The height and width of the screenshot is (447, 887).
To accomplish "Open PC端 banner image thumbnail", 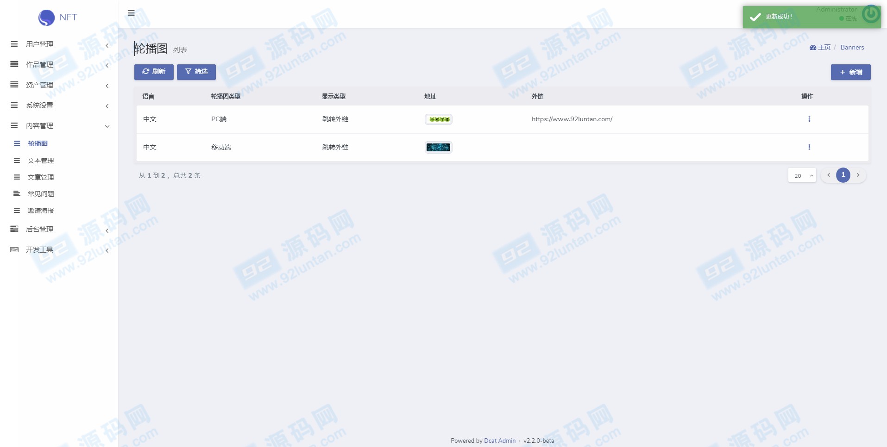I will tap(439, 119).
